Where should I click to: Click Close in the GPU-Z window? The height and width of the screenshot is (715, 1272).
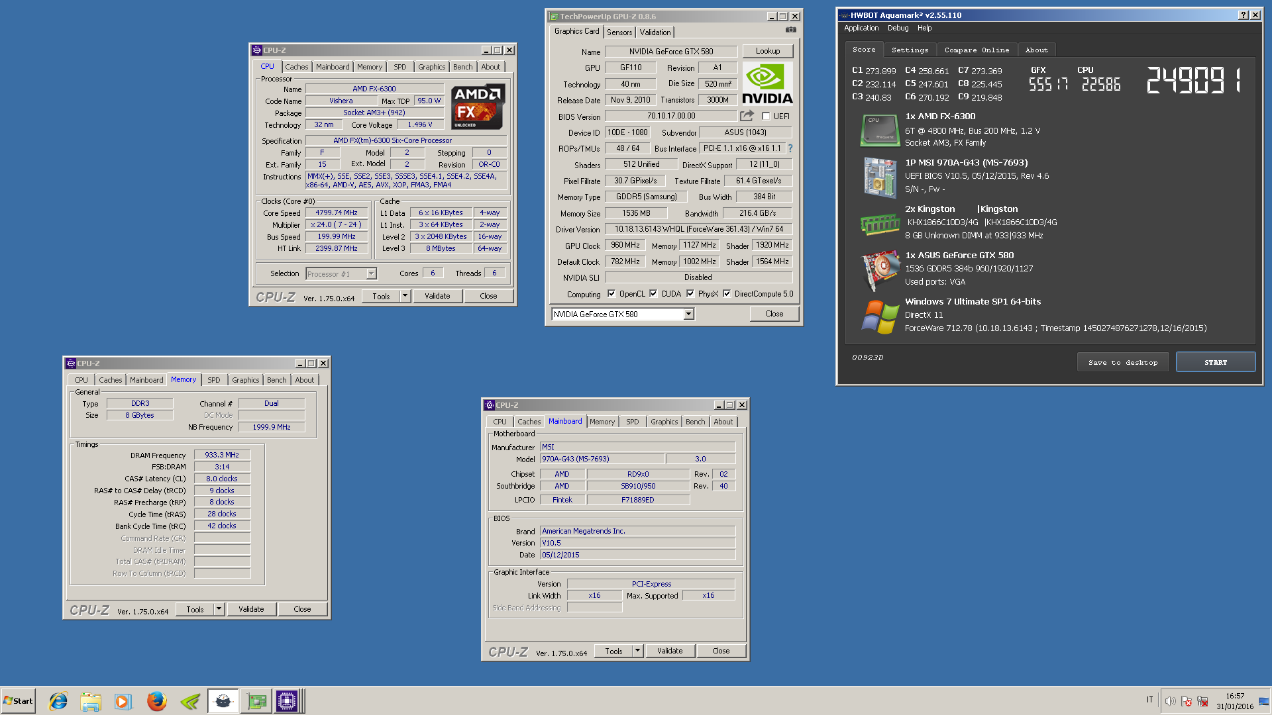click(x=774, y=314)
